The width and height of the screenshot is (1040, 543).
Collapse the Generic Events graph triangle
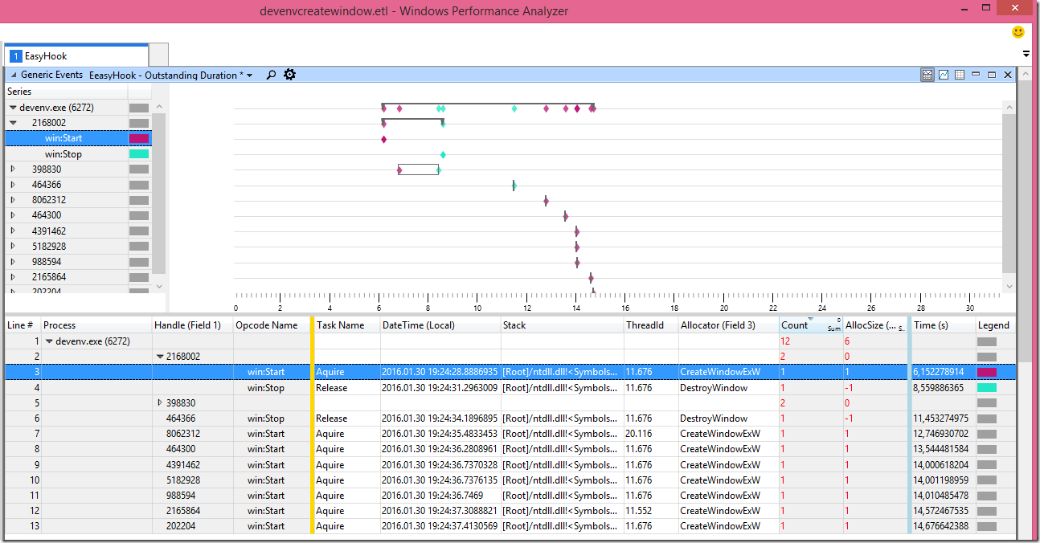[x=14, y=75]
